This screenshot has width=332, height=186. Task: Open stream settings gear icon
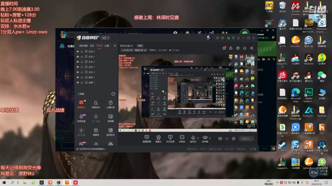tap(234, 139)
